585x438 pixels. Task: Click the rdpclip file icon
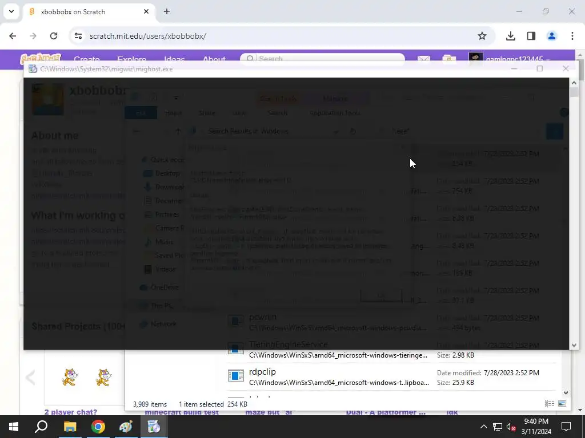tap(236, 375)
